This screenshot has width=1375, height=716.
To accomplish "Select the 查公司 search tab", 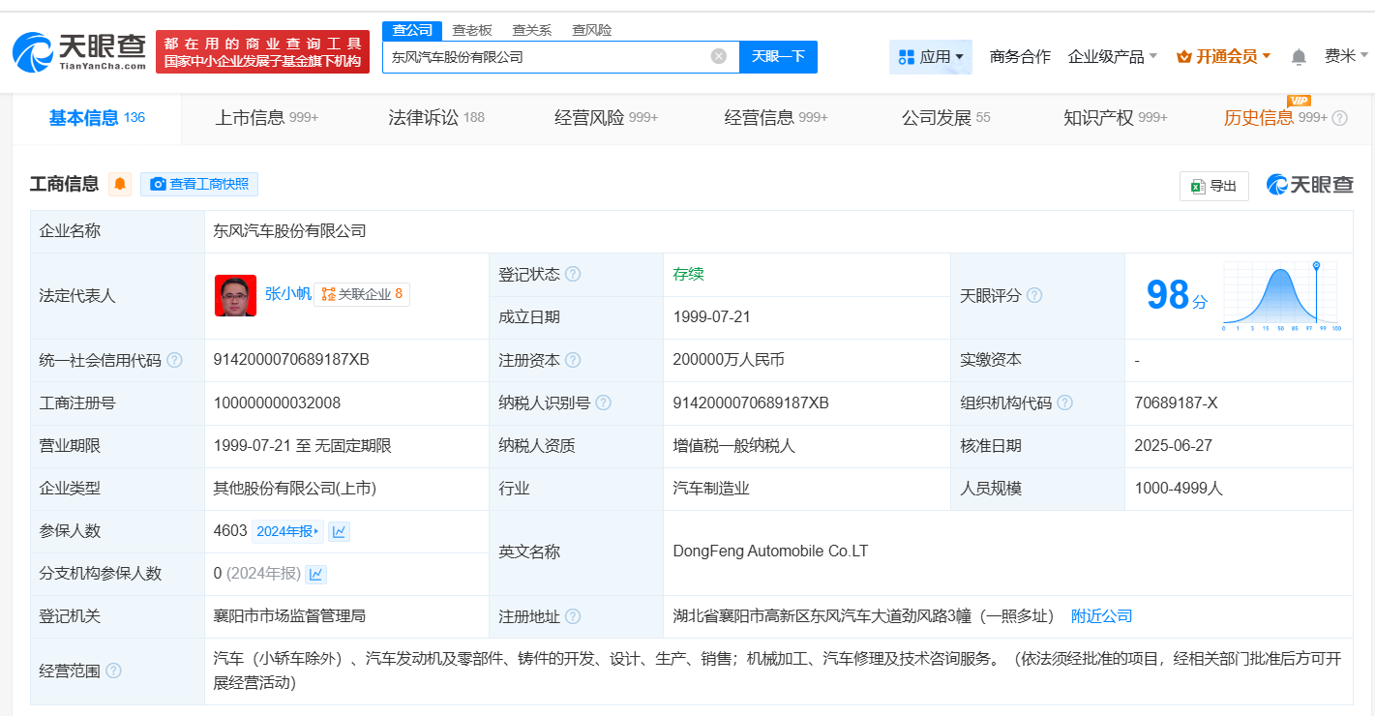I will (412, 30).
